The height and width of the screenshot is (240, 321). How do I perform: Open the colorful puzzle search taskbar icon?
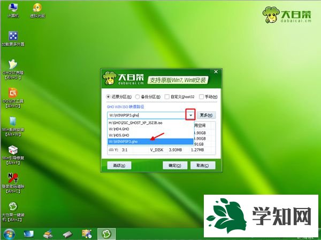(x=87, y=234)
